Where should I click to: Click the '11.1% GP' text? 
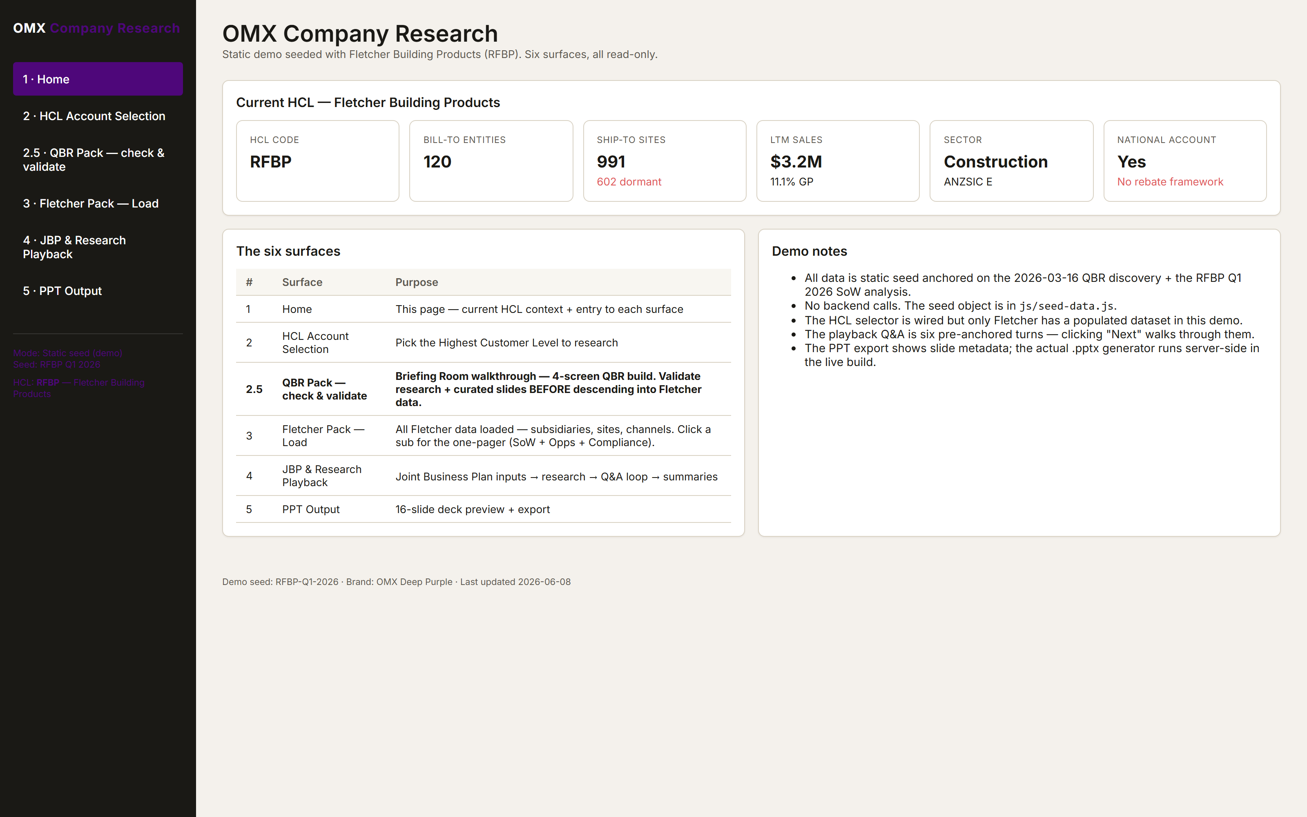pos(791,181)
